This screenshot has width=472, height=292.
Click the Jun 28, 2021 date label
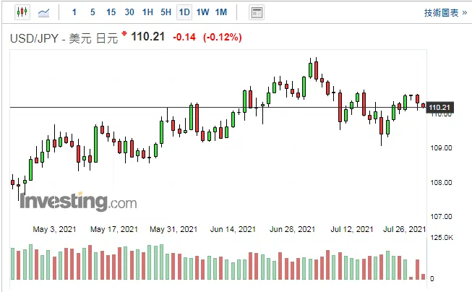pyautogui.click(x=292, y=229)
